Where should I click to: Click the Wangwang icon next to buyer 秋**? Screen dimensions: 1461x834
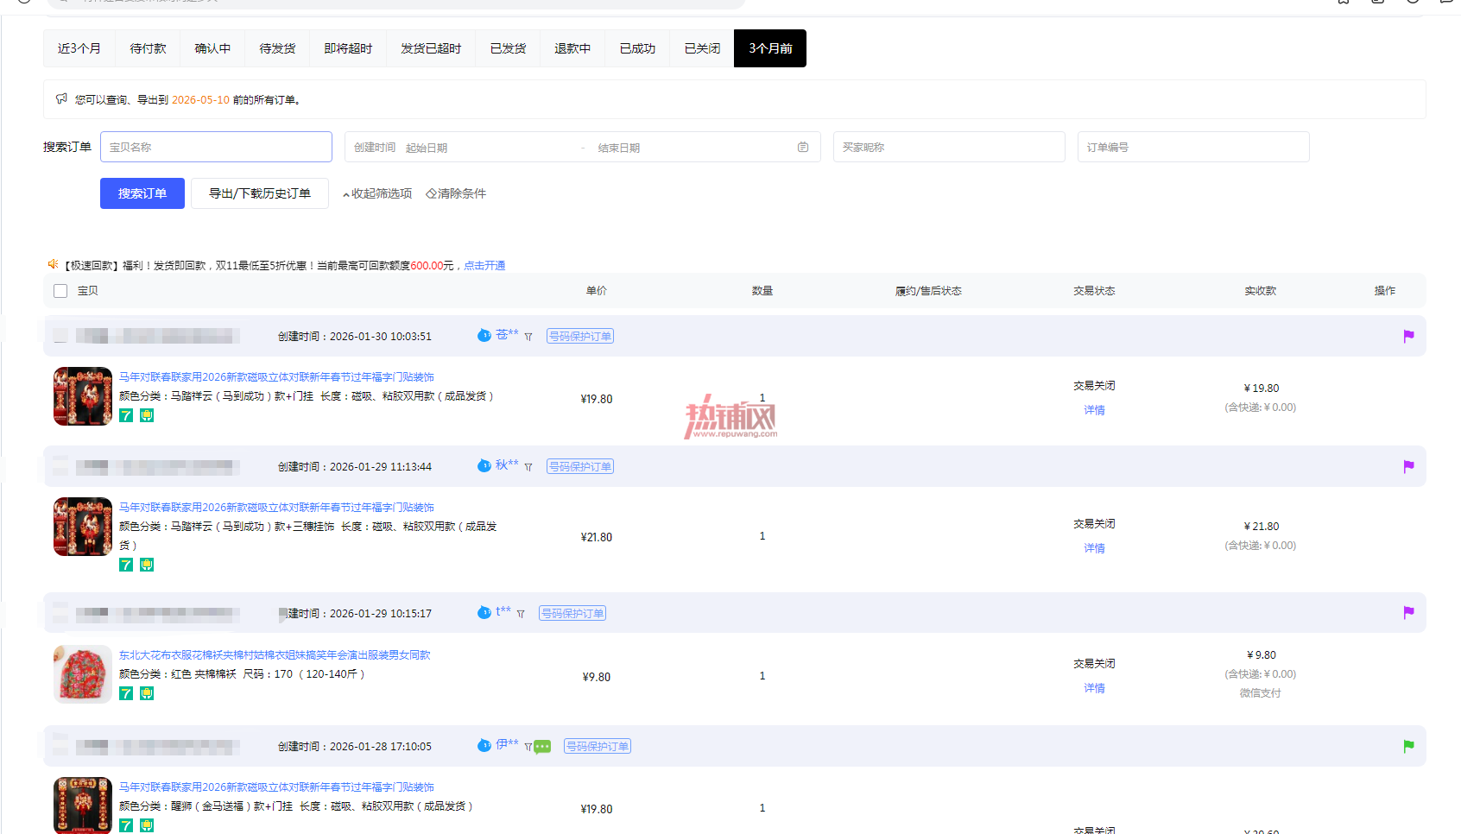pyautogui.click(x=484, y=465)
